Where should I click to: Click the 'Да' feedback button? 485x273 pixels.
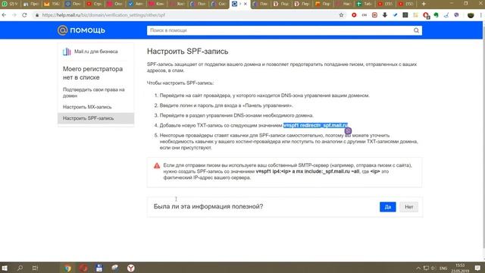388,207
